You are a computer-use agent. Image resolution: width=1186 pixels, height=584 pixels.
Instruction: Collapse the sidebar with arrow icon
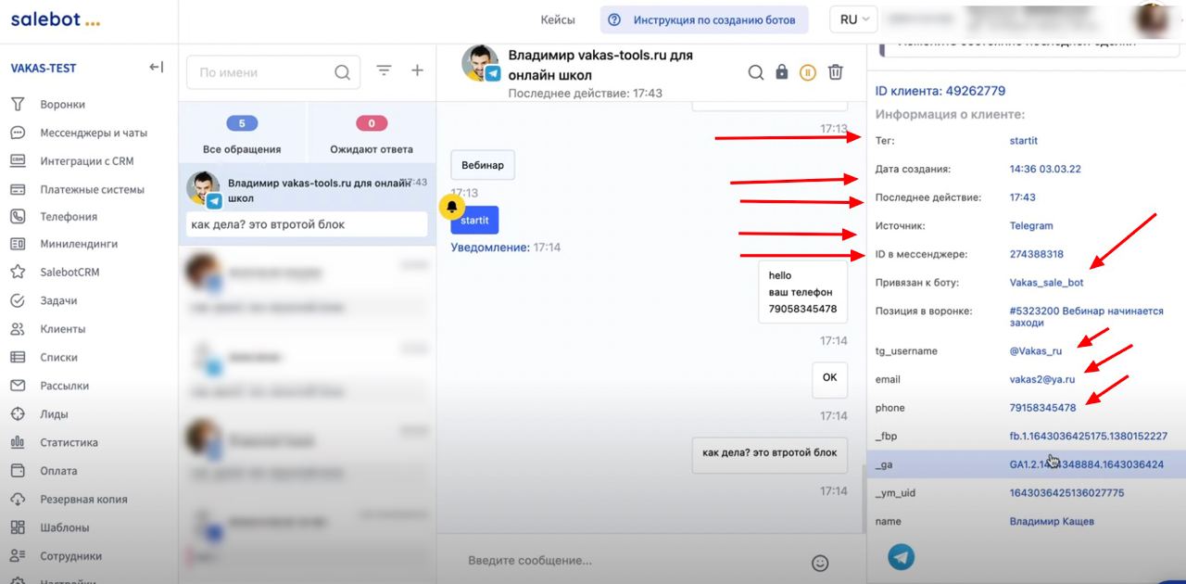156,68
